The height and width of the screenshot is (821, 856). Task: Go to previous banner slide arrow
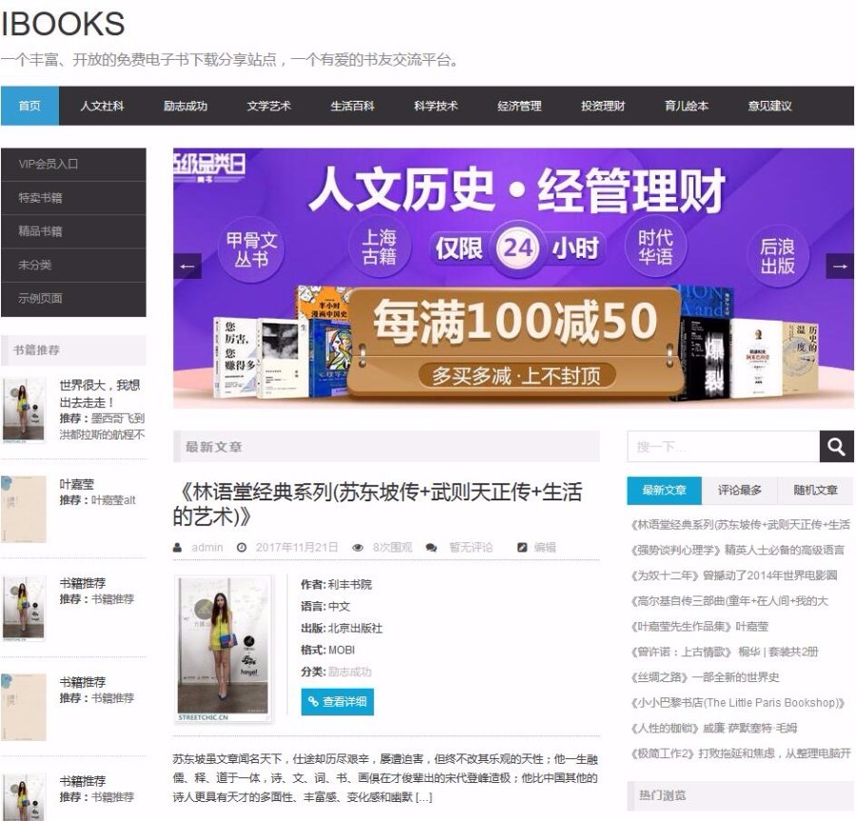click(187, 266)
